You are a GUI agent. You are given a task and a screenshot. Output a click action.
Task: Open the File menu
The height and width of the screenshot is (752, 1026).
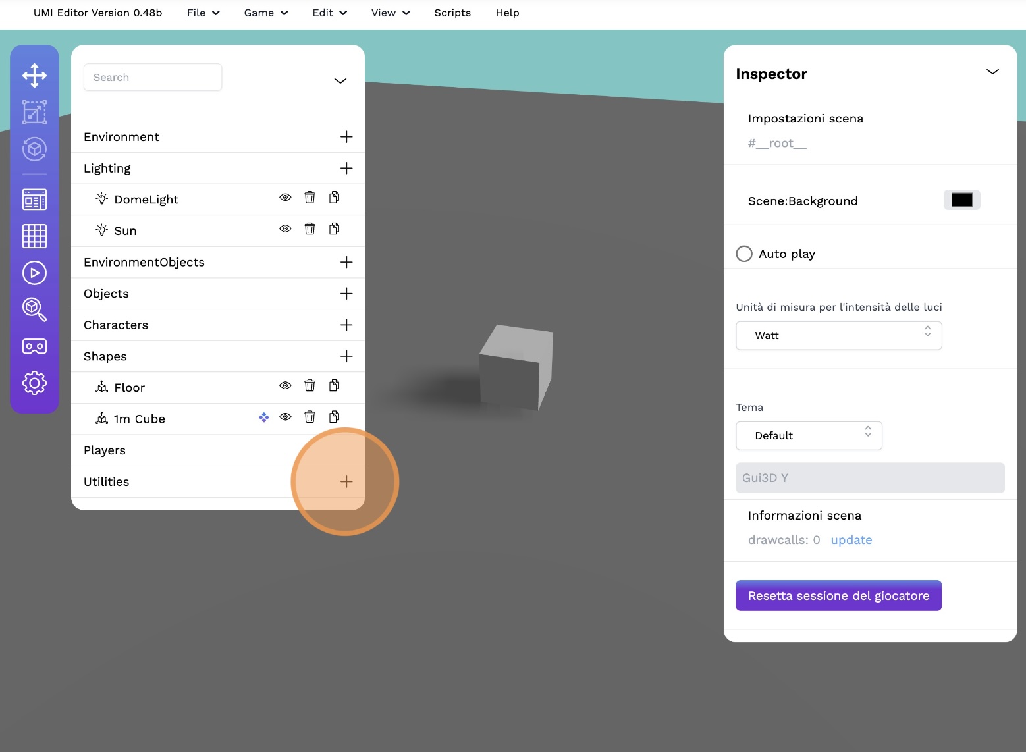pyautogui.click(x=203, y=13)
